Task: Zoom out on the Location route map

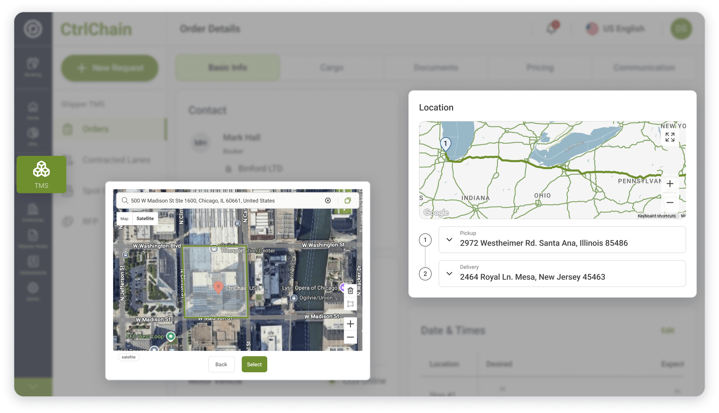Action: pyautogui.click(x=670, y=203)
